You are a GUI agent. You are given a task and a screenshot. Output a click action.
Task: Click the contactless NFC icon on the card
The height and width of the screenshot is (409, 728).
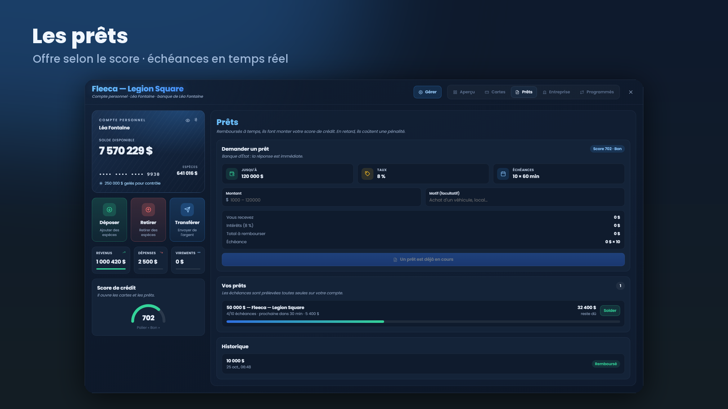(x=196, y=120)
